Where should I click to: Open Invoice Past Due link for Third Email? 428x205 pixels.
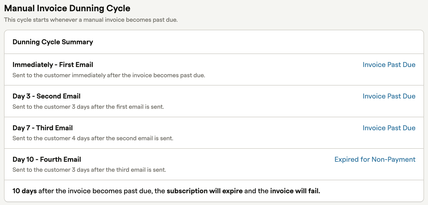[x=389, y=128]
